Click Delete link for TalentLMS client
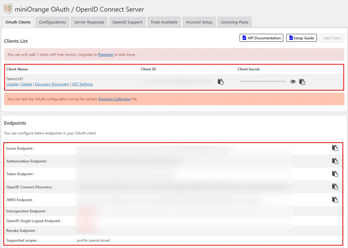The image size is (348, 248). point(27,84)
